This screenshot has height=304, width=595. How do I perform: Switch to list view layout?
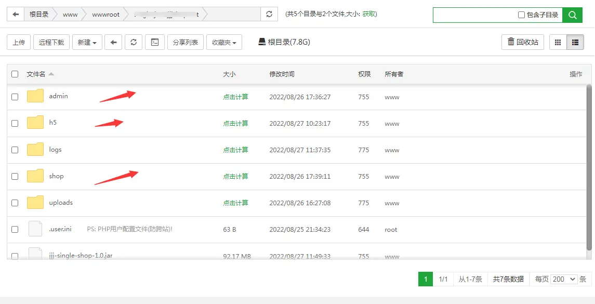coord(575,42)
